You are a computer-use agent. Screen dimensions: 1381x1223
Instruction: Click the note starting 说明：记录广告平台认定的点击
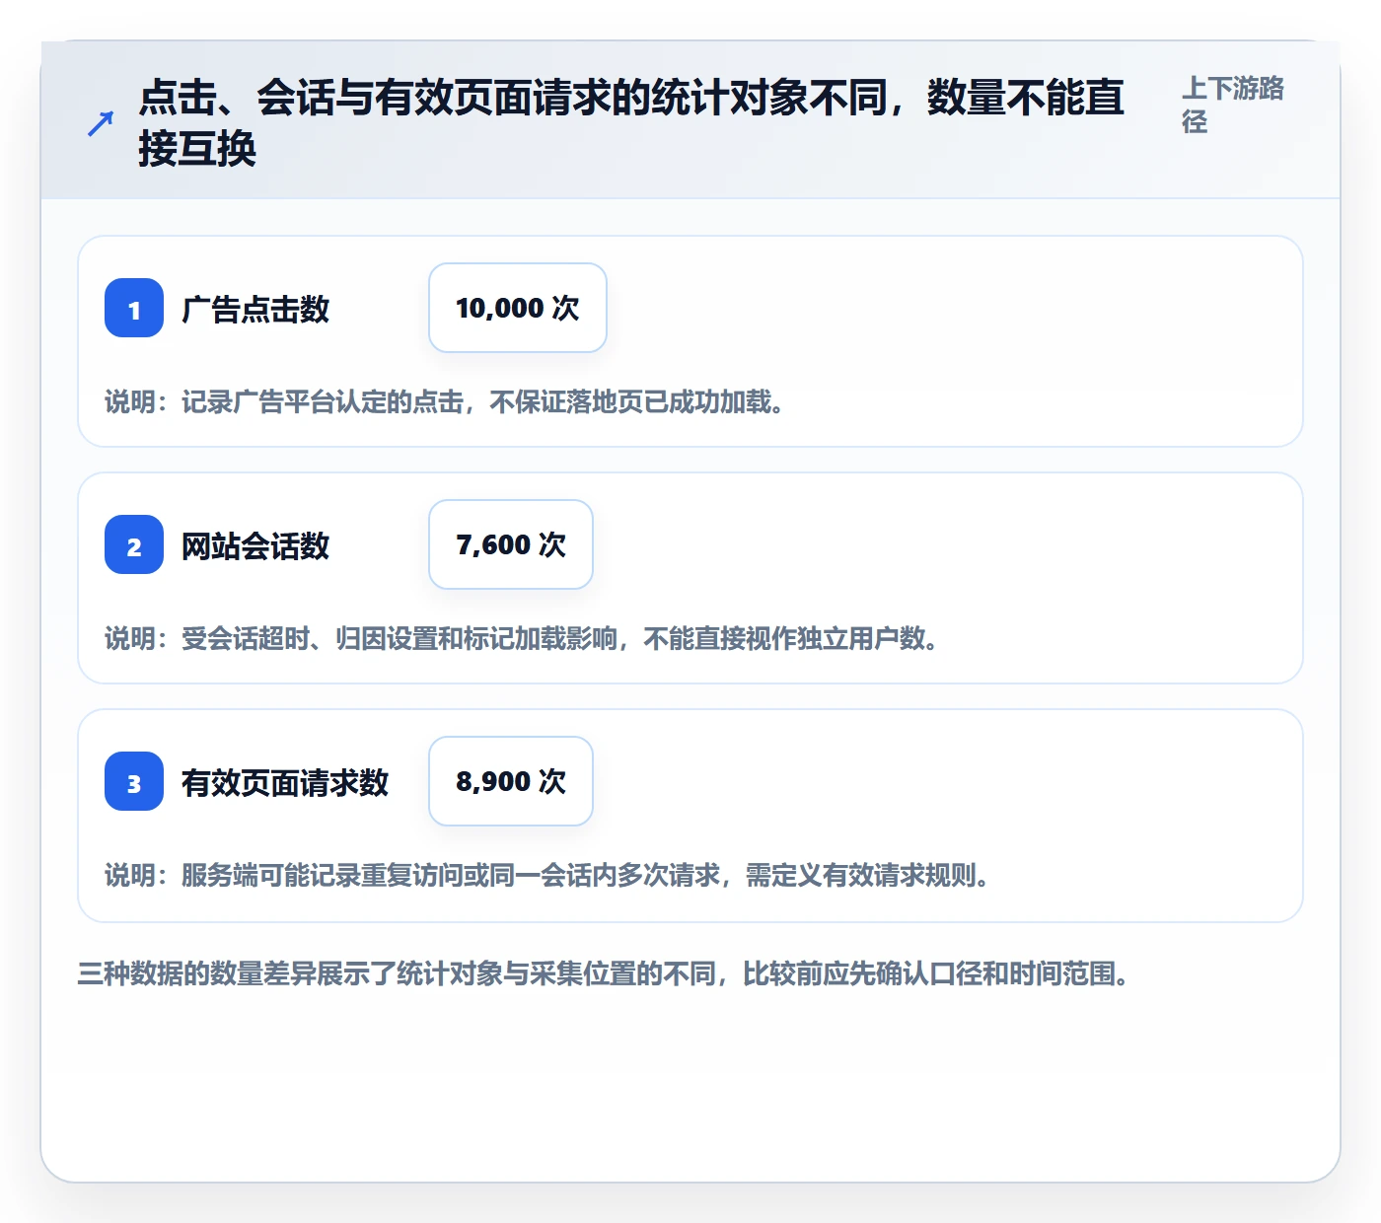[445, 401]
